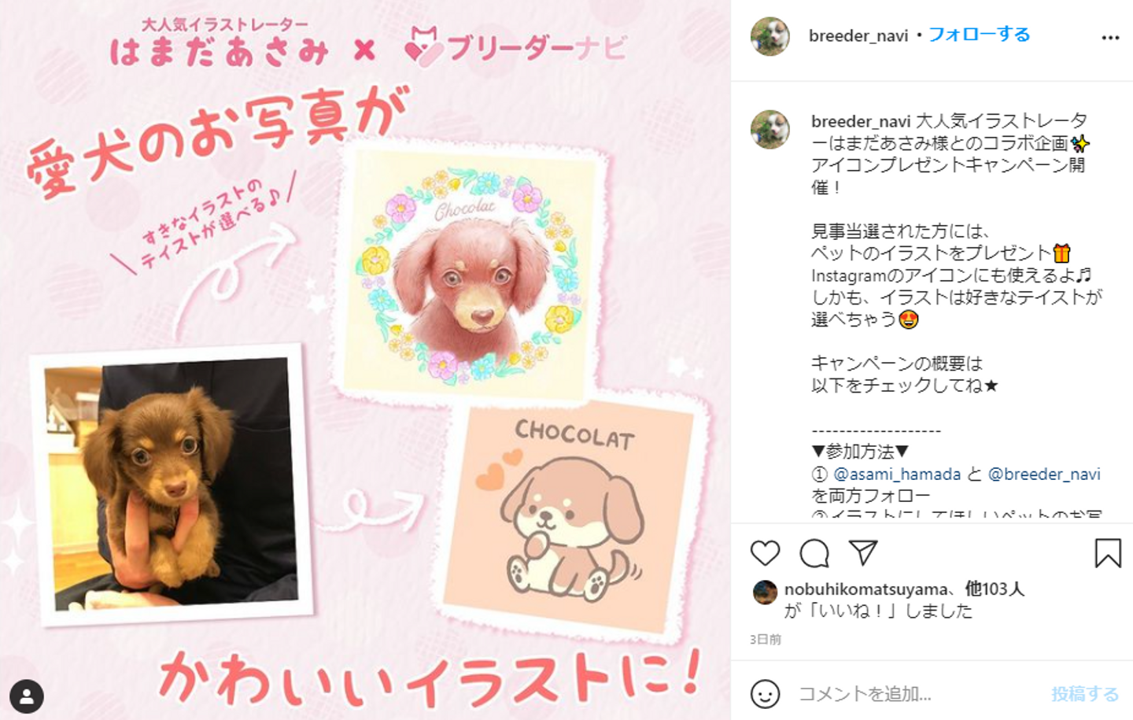The height and width of the screenshot is (720, 1133).
Task: Open the three-dot more options menu
Action: (1110, 37)
